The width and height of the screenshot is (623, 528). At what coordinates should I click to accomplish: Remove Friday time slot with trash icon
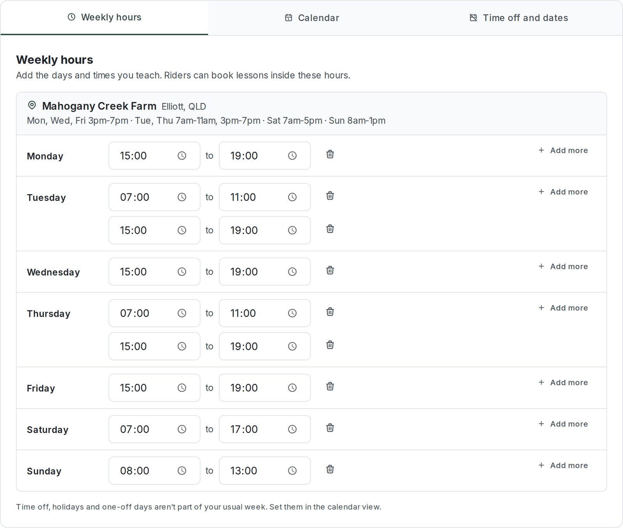tap(330, 386)
